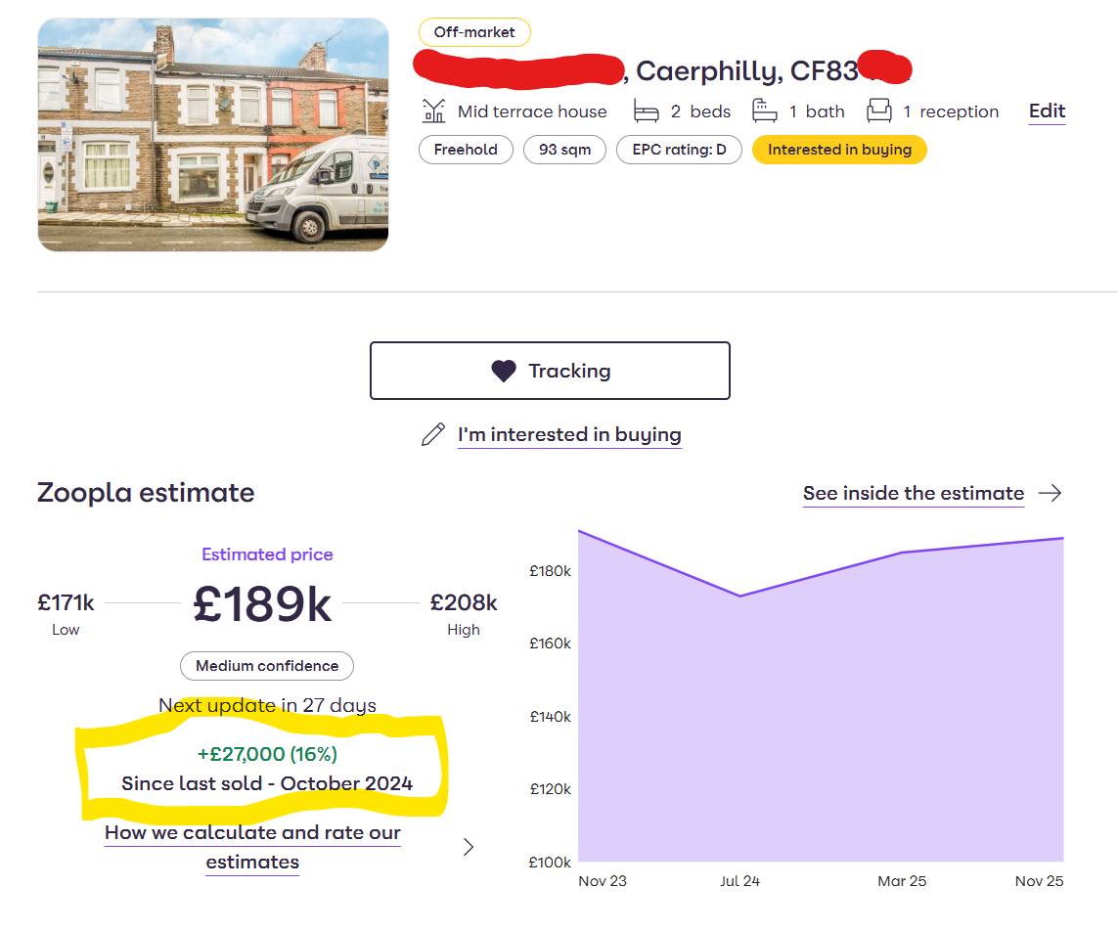Select the Interested in buying yellow tag
Image resolution: width=1118 pixels, height=931 pixels.
click(x=838, y=150)
